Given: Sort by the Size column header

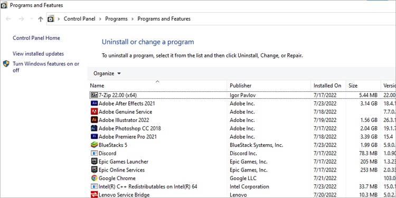Looking at the screenshot, I should pos(363,86).
